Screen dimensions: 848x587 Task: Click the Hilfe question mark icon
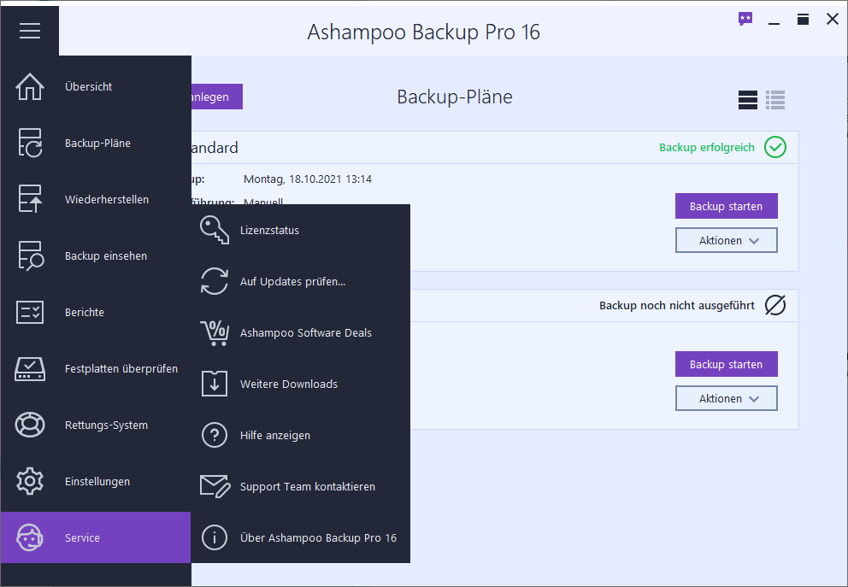coord(215,435)
